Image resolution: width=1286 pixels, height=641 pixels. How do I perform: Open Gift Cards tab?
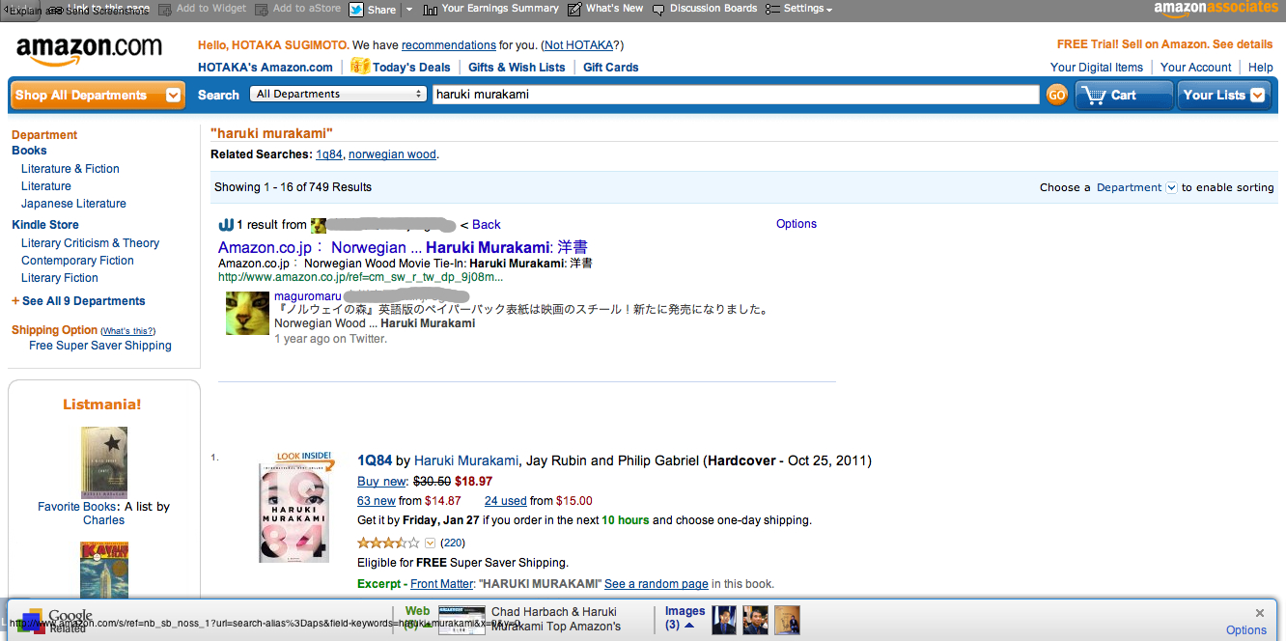(x=611, y=68)
